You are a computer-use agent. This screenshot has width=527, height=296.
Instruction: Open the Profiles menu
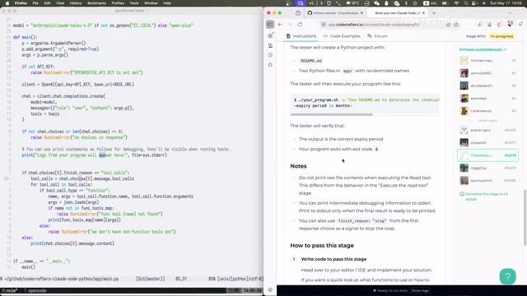[118, 3]
